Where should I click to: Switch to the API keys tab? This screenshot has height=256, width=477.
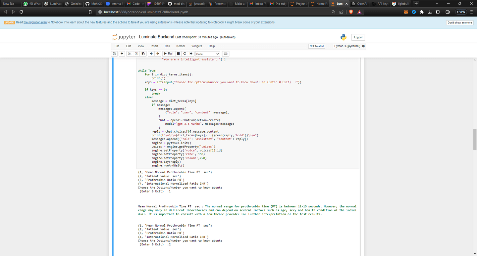coord(380,4)
